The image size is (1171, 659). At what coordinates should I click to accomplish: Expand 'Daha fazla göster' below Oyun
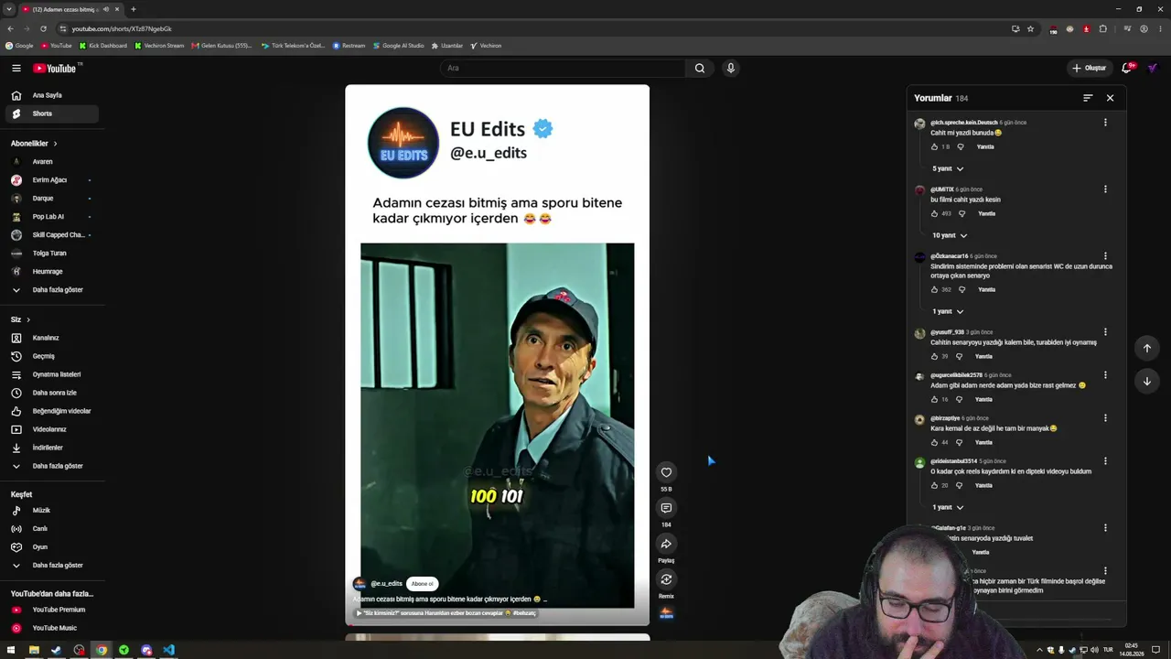pyautogui.click(x=51, y=566)
